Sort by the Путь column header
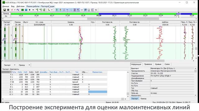Screen dimensions: 199x111 click(14, 72)
